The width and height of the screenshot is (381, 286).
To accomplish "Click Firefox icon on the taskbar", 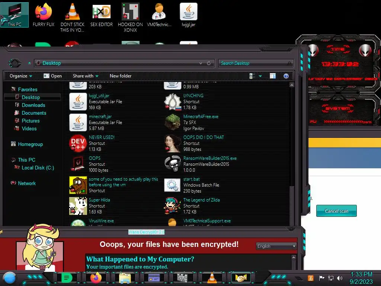I will click(96, 278).
